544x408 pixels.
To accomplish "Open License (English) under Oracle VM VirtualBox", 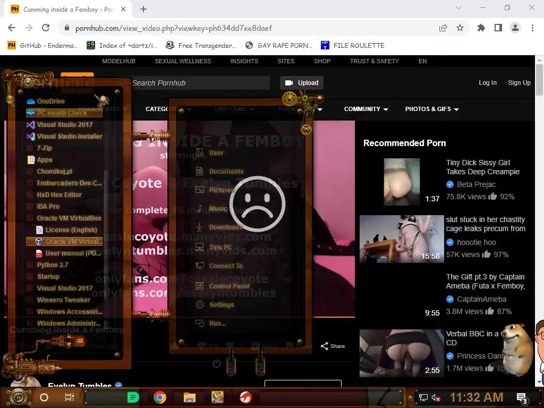I will click(x=67, y=229).
